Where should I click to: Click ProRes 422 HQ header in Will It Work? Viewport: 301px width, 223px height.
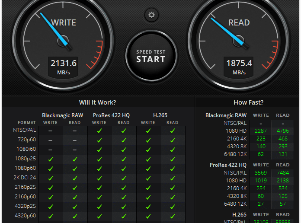111,115
